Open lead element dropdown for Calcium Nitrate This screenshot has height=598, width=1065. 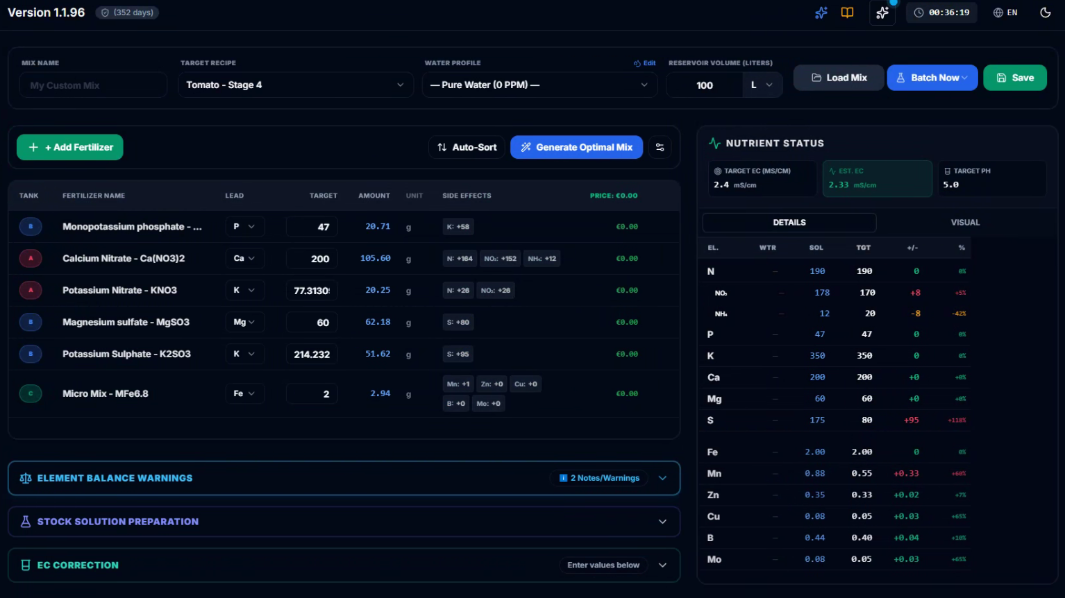245,259
